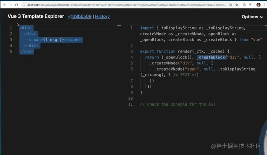Click the highlighted _createBlock call

point(212,57)
